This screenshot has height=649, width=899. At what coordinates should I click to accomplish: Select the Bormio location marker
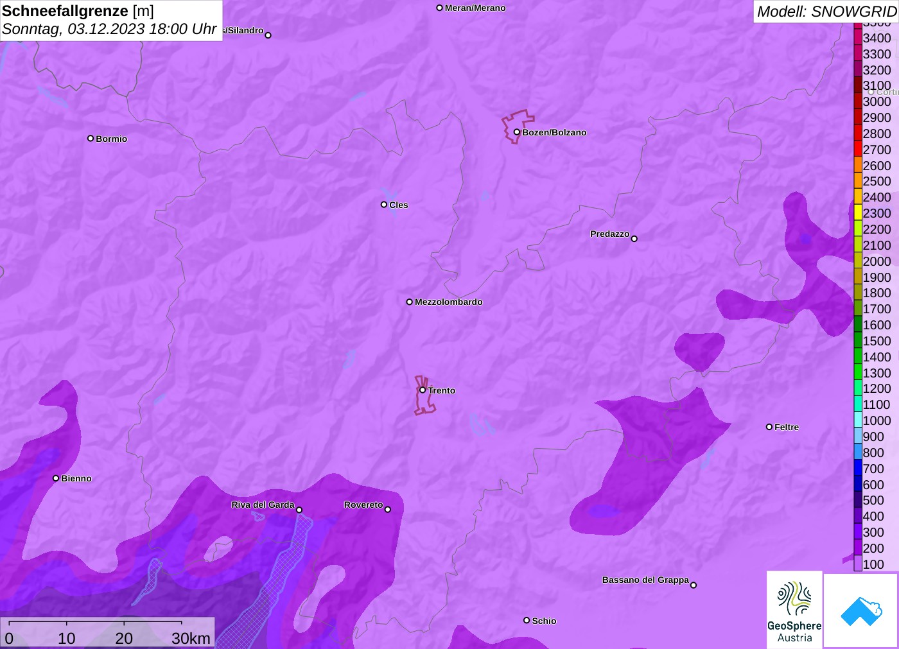[91, 138]
